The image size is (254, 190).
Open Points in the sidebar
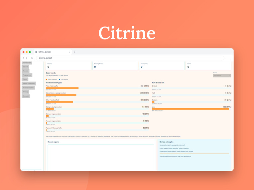25,79
